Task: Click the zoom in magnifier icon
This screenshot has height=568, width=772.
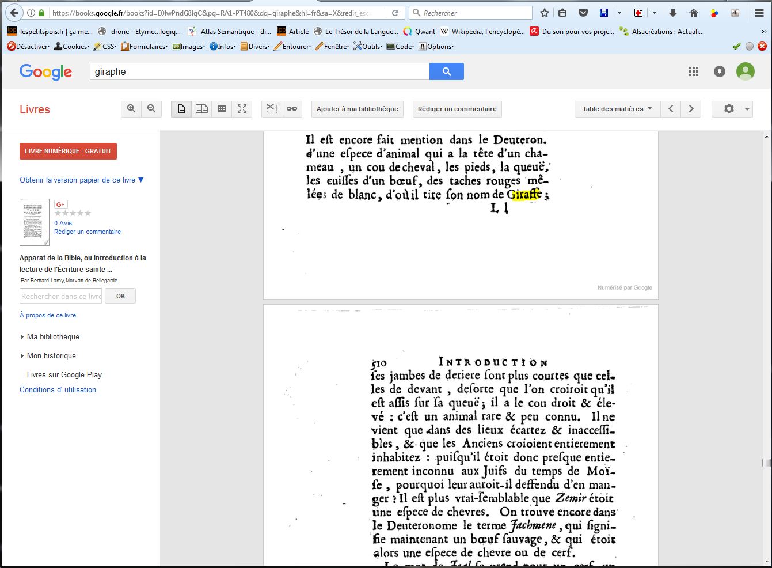Action: tap(131, 109)
